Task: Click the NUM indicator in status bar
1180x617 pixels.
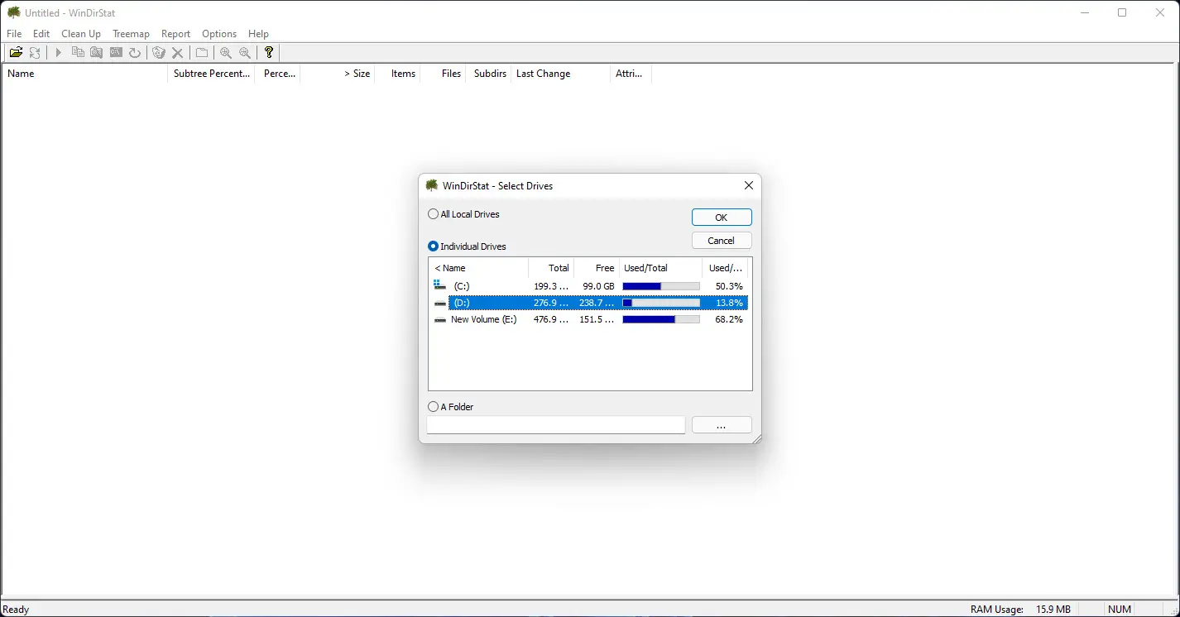Action: click(1120, 610)
